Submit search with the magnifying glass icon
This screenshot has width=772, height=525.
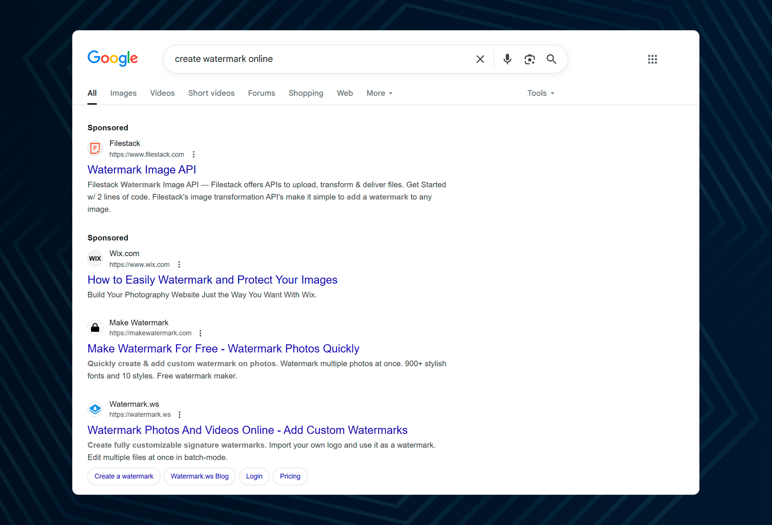[x=552, y=59]
